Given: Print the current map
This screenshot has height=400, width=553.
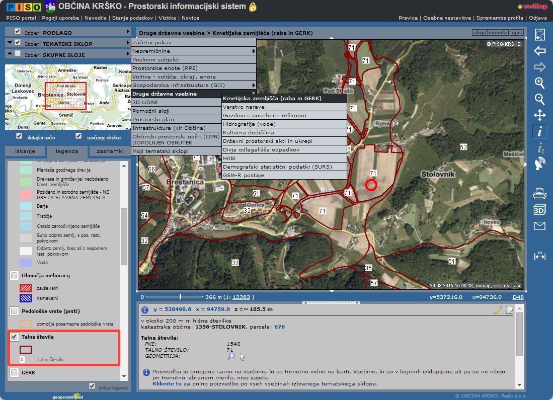Looking at the screenshot, I should pyautogui.click(x=539, y=193).
